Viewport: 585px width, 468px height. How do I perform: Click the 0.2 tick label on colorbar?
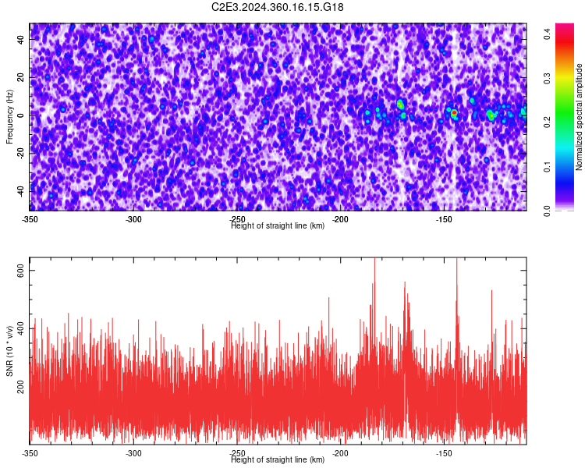[x=547, y=122]
